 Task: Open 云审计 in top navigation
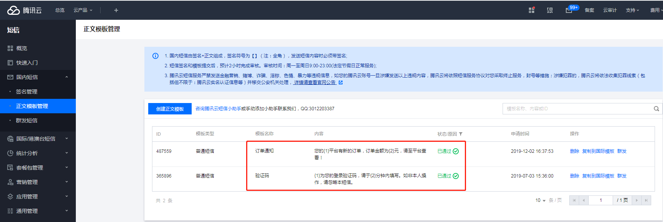[x=610, y=10]
